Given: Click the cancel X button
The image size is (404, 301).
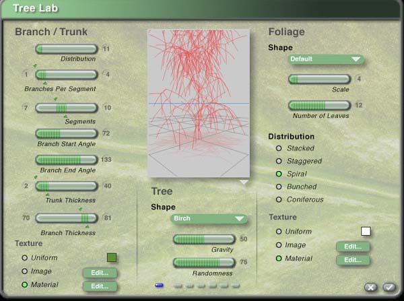Looking at the screenshot, I should click(370, 287).
